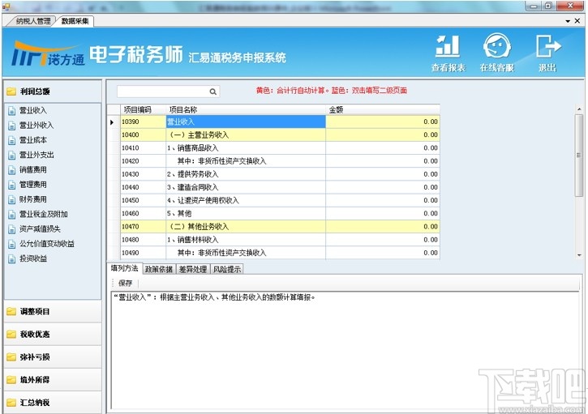This screenshot has width=588, height=414.
Task: Switch to 纳税人管理 tab
Action: pos(33,21)
